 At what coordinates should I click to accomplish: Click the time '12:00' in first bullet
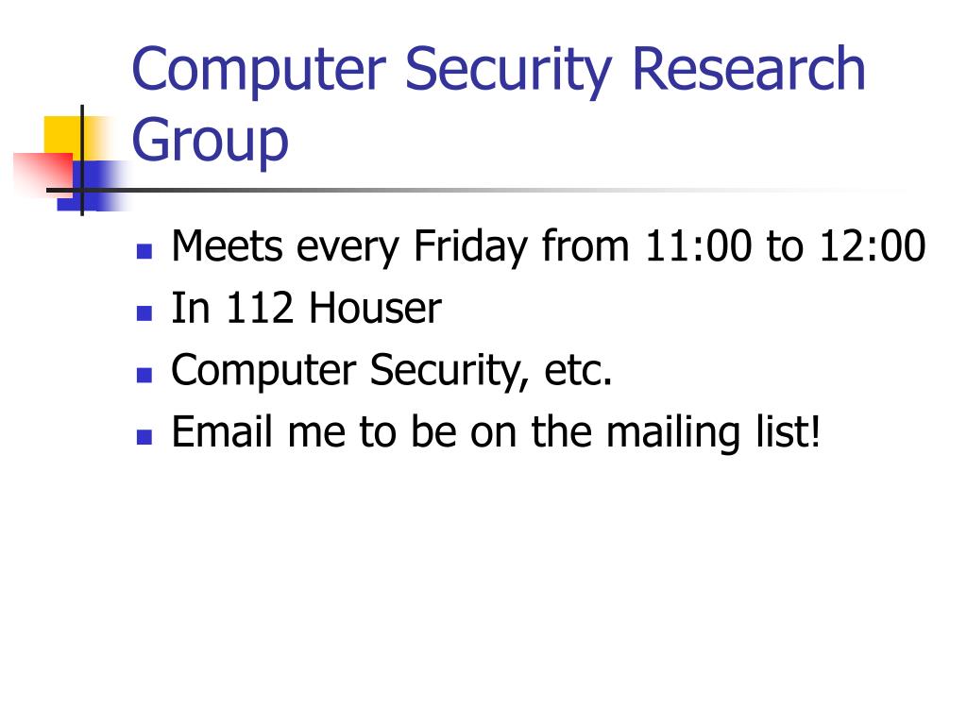click(x=872, y=246)
